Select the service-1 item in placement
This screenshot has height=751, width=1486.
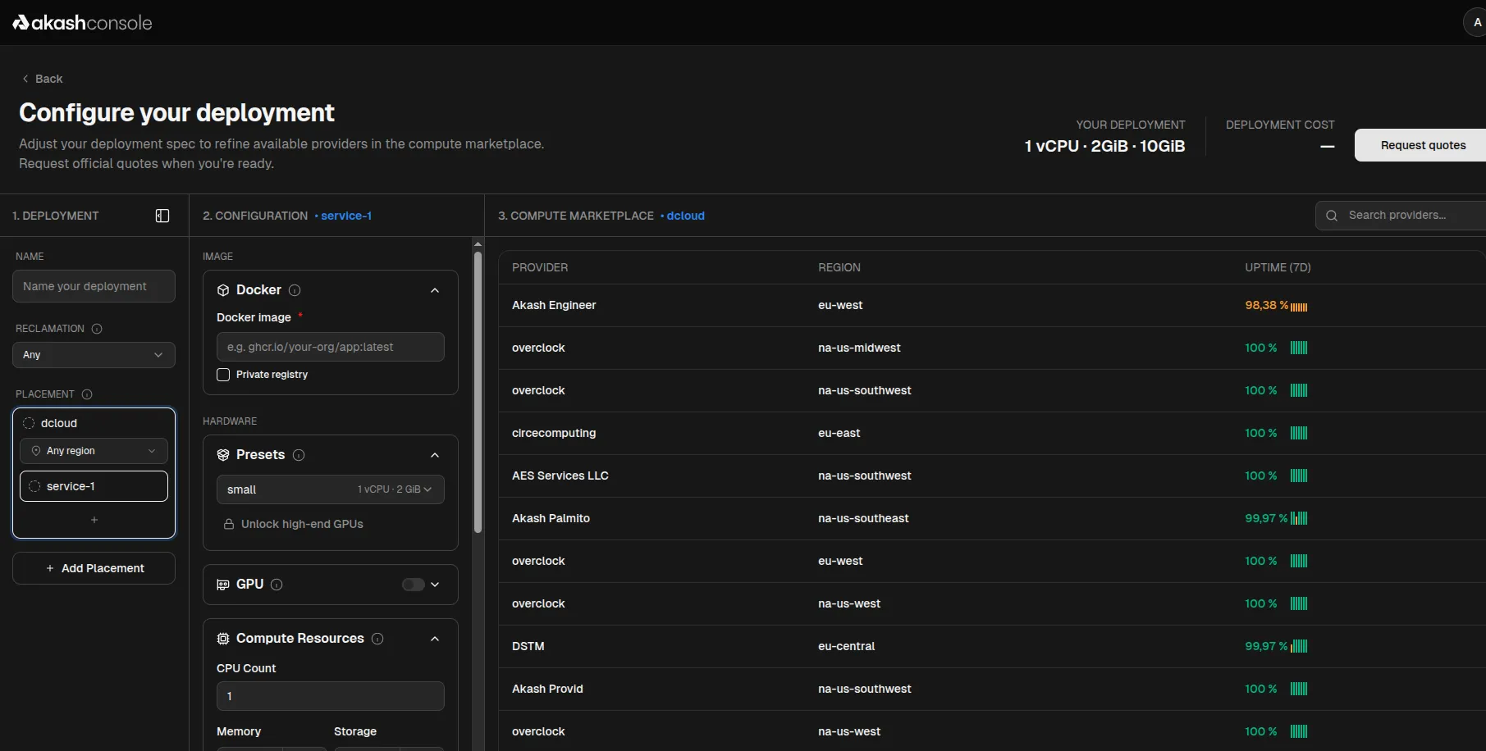click(94, 486)
